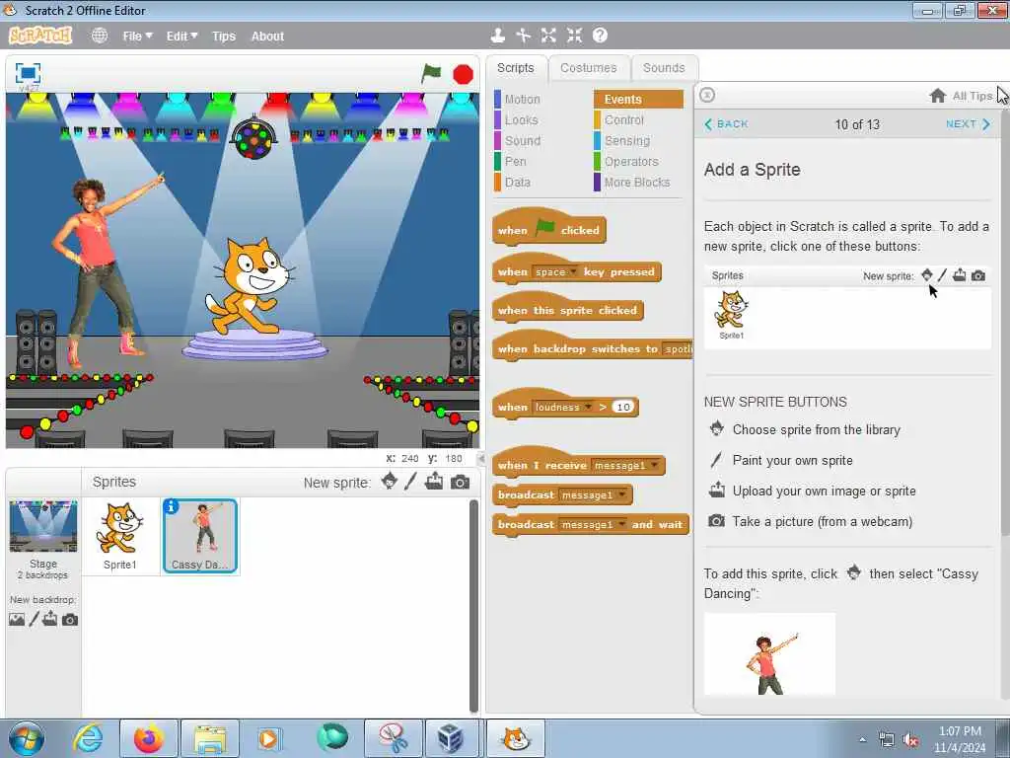Open the Windows Start menu
Image resolution: width=1010 pixels, height=758 pixels.
27,738
